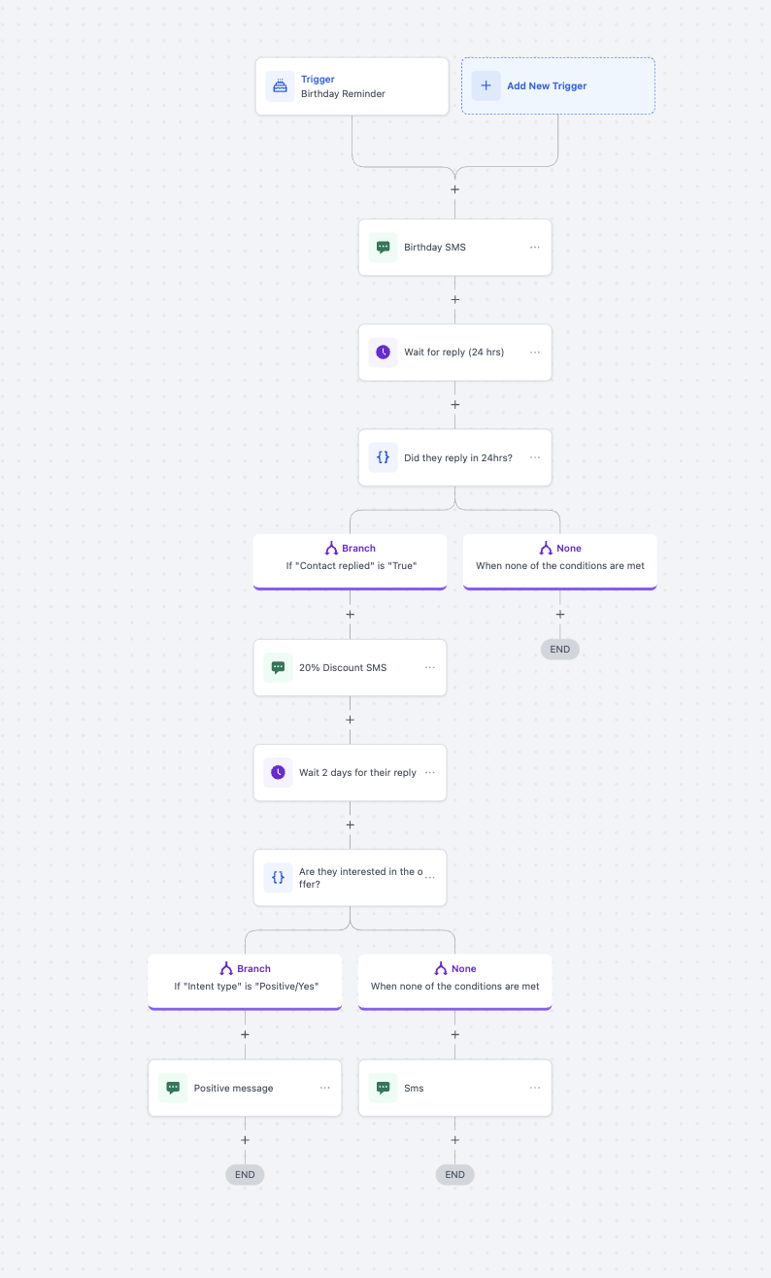
Task: Click the Sms action chat icon
Action: (384, 1089)
